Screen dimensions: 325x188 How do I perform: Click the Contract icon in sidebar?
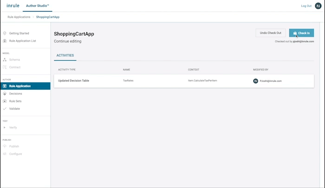(5, 67)
